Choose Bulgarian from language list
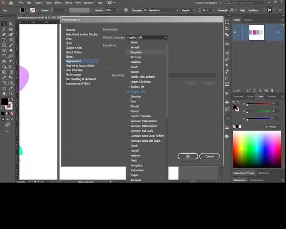Viewport: 286px width, 229px height. point(136,52)
